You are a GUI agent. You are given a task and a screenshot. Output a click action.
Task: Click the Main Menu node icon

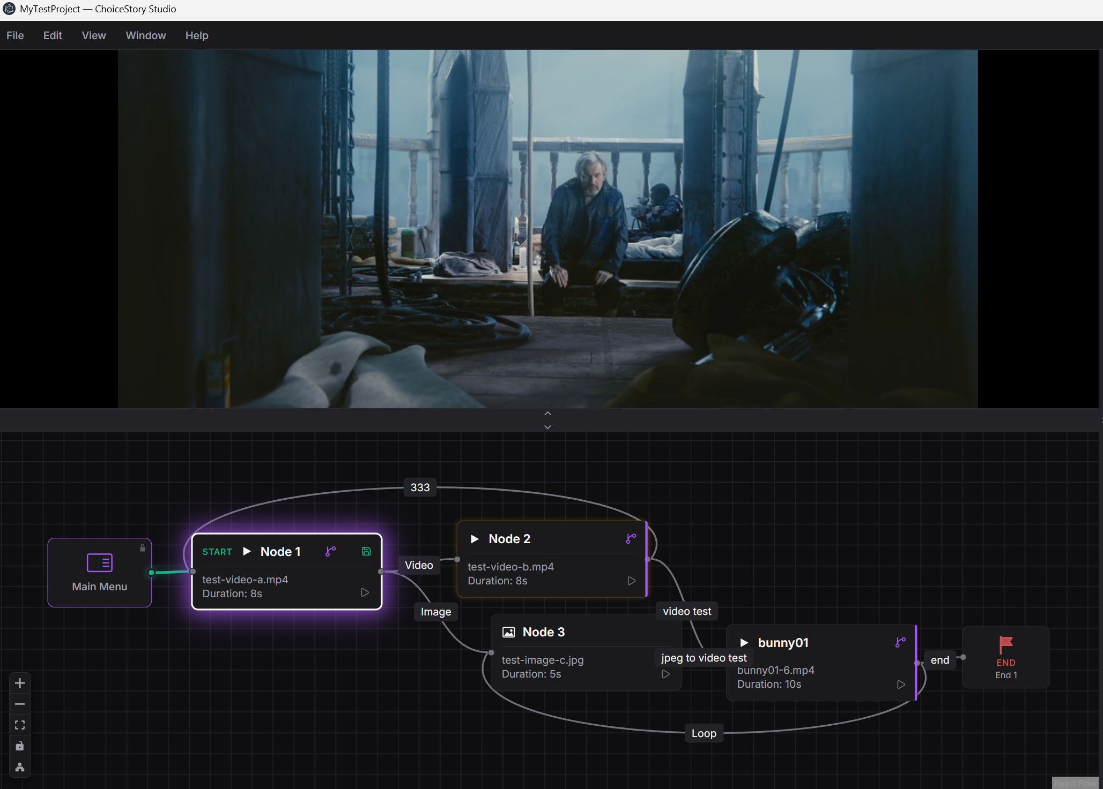pyautogui.click(x=100, y=563)
